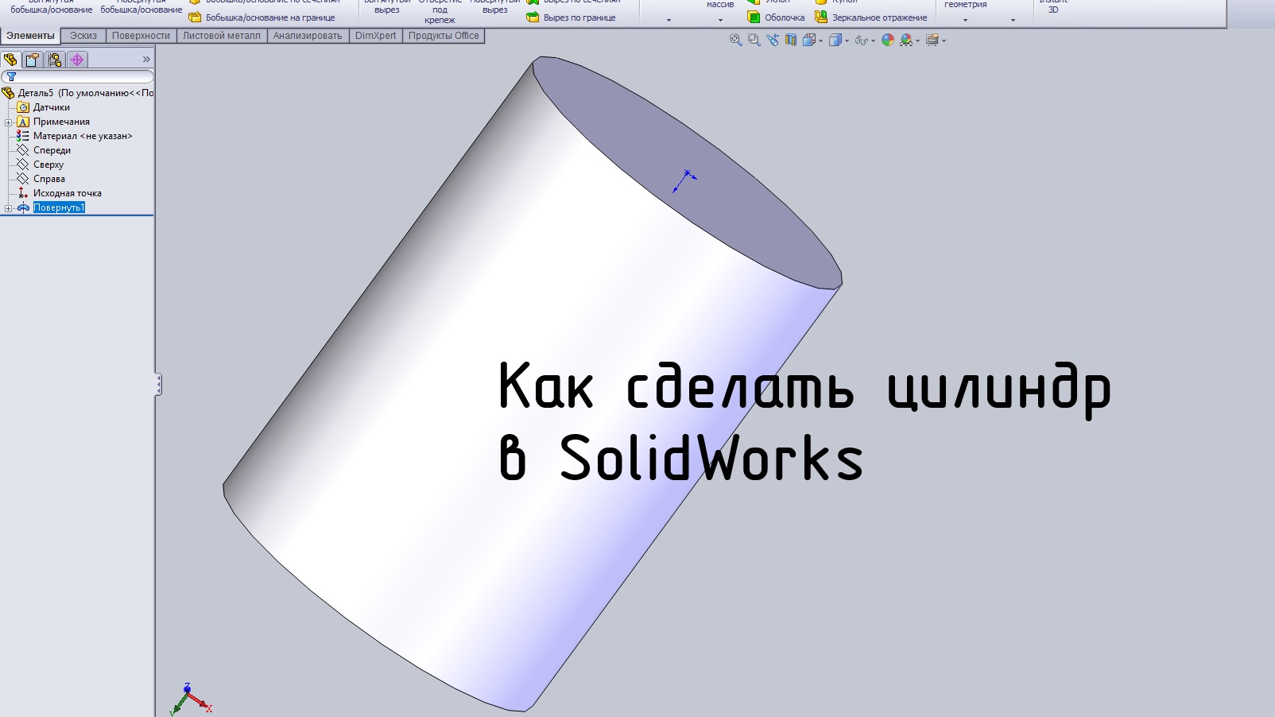The height and width of the screenshot is (717, 1275).
Task: Select Исходная точка origin item
Action: (68, 193)
